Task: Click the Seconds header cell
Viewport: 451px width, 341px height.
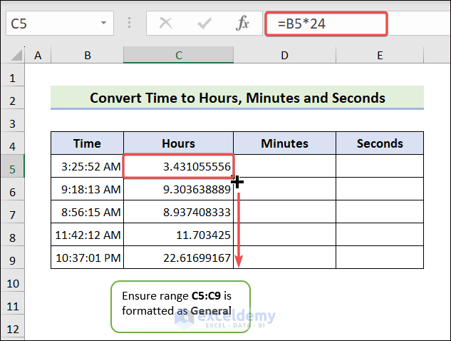Action: click(x=380, y=143)
